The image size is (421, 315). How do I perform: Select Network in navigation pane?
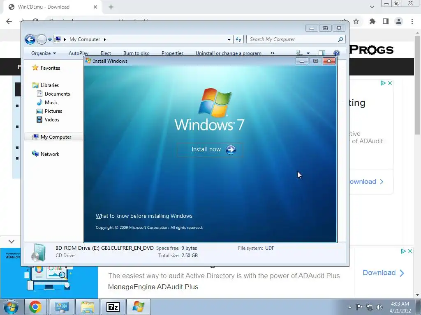(46, 154)
